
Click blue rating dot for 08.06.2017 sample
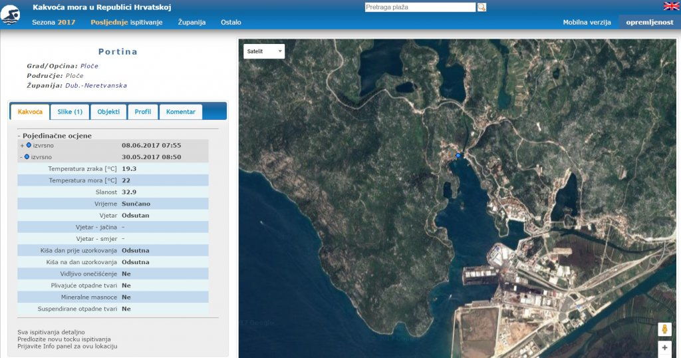(29, 145)
